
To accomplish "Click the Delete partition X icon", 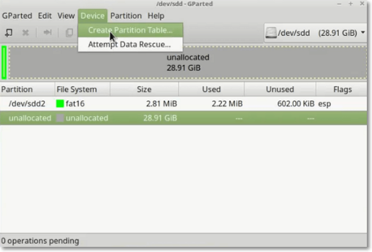I will 26,32.
